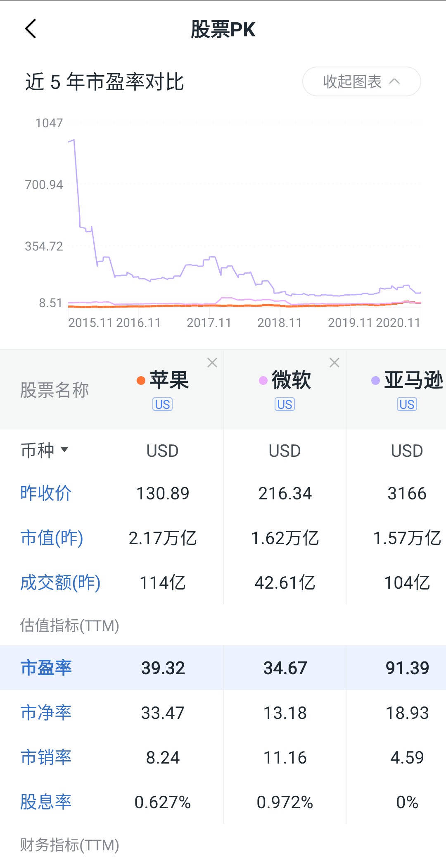
Task: Remove 苹果 from comparison with X
Action: (x=212, y=363)
